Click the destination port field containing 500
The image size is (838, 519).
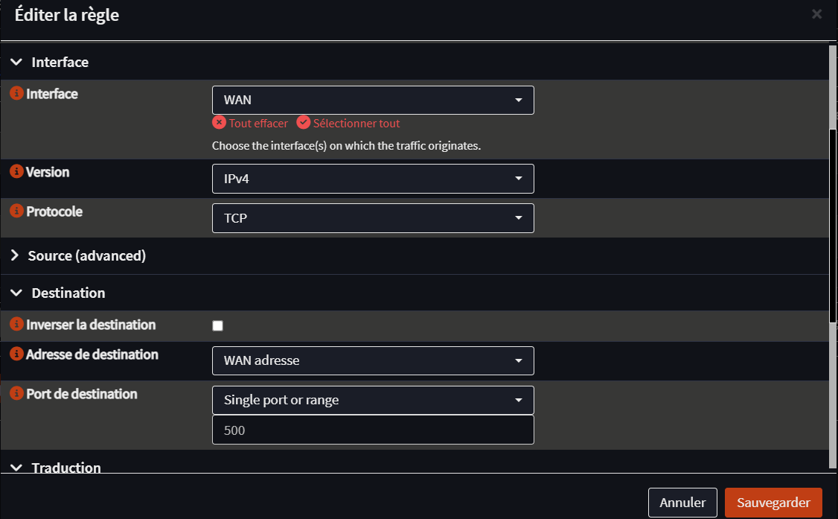(x=373, y=430)
